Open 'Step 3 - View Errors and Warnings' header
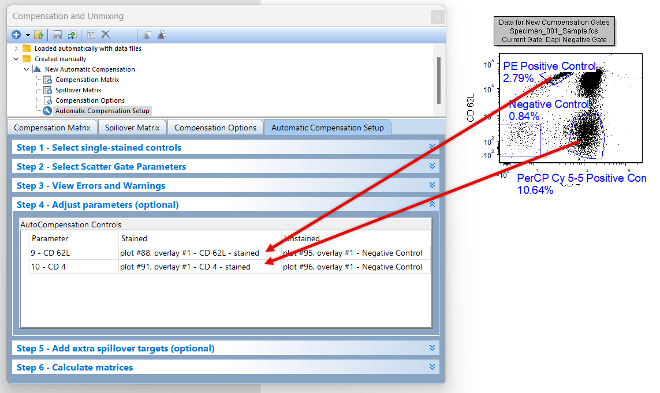Screen dimensions: 660x393 [226, 185]
